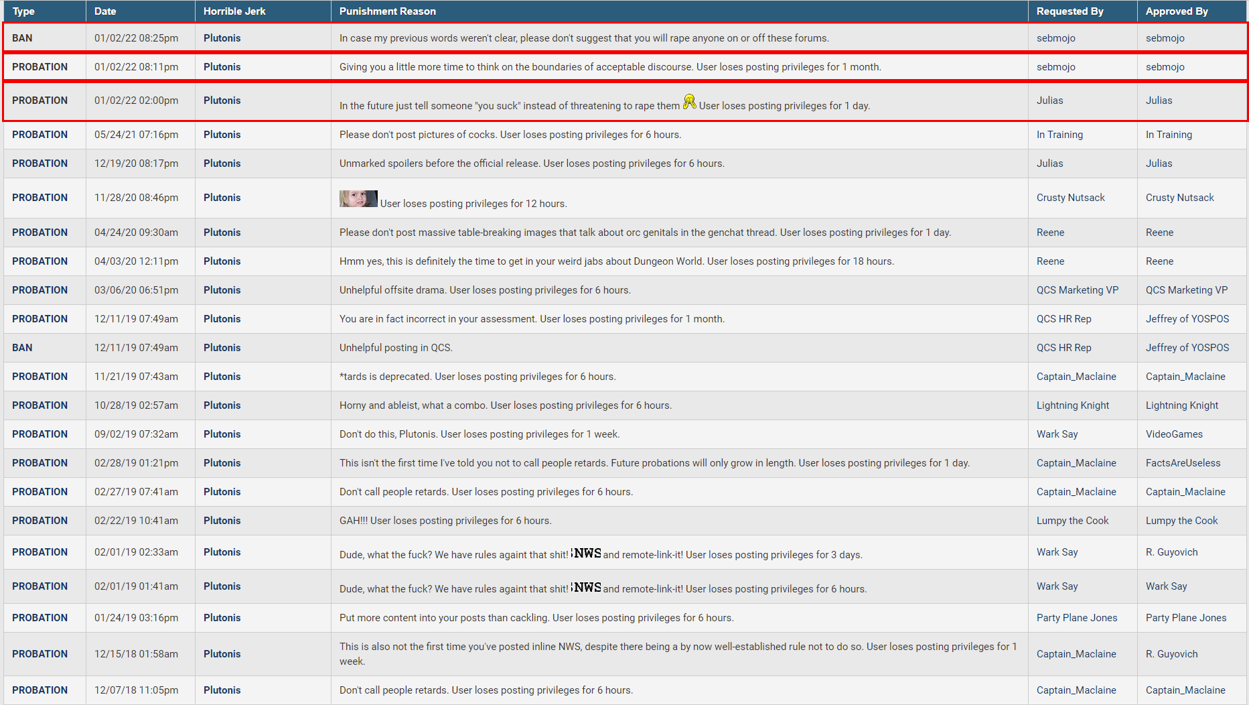This screenshot has width=1249, height=705.
Task: Click the Punishment Reason column header
Action: [387, 11]
